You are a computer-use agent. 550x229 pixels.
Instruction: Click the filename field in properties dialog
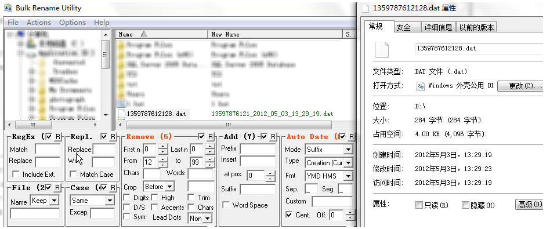coord(479,48)
